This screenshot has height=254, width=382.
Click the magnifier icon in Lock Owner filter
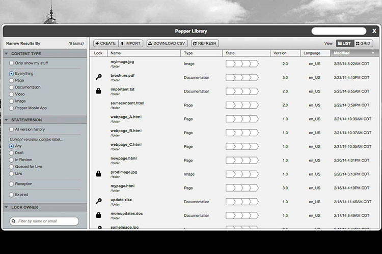(14, 221)
